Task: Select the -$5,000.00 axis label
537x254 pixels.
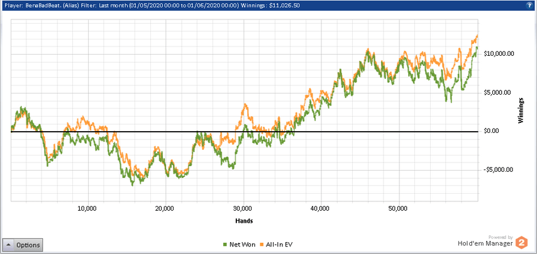Action: (499, 170)
